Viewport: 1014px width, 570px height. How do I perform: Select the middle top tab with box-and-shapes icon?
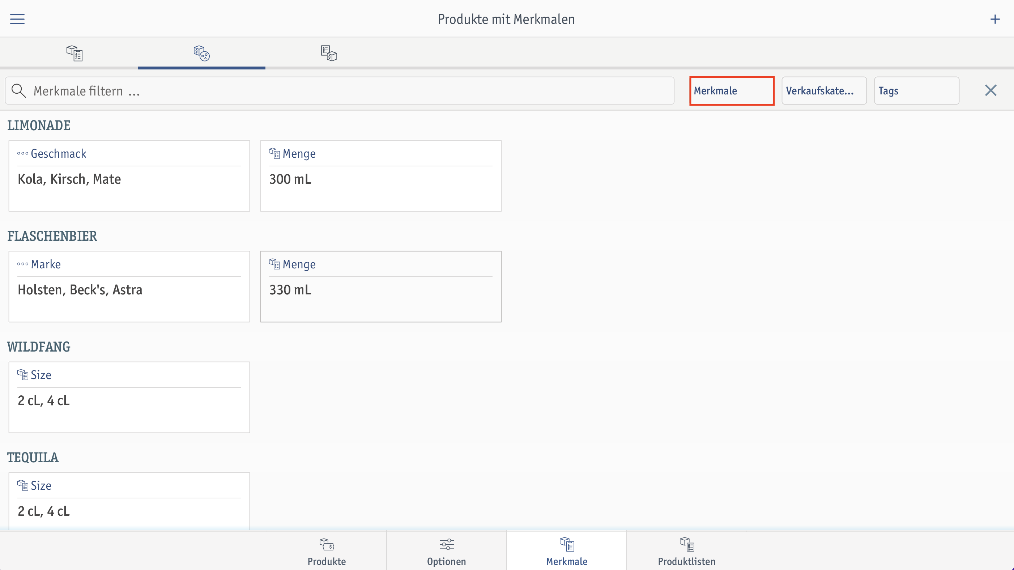pos(201,53)
